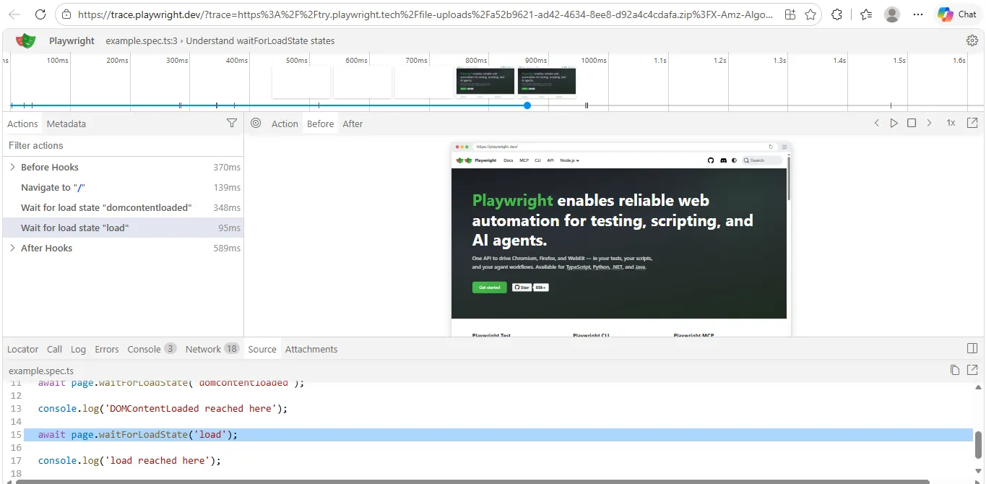
Task: Open the Attachments tab
Action: [311, 349]
